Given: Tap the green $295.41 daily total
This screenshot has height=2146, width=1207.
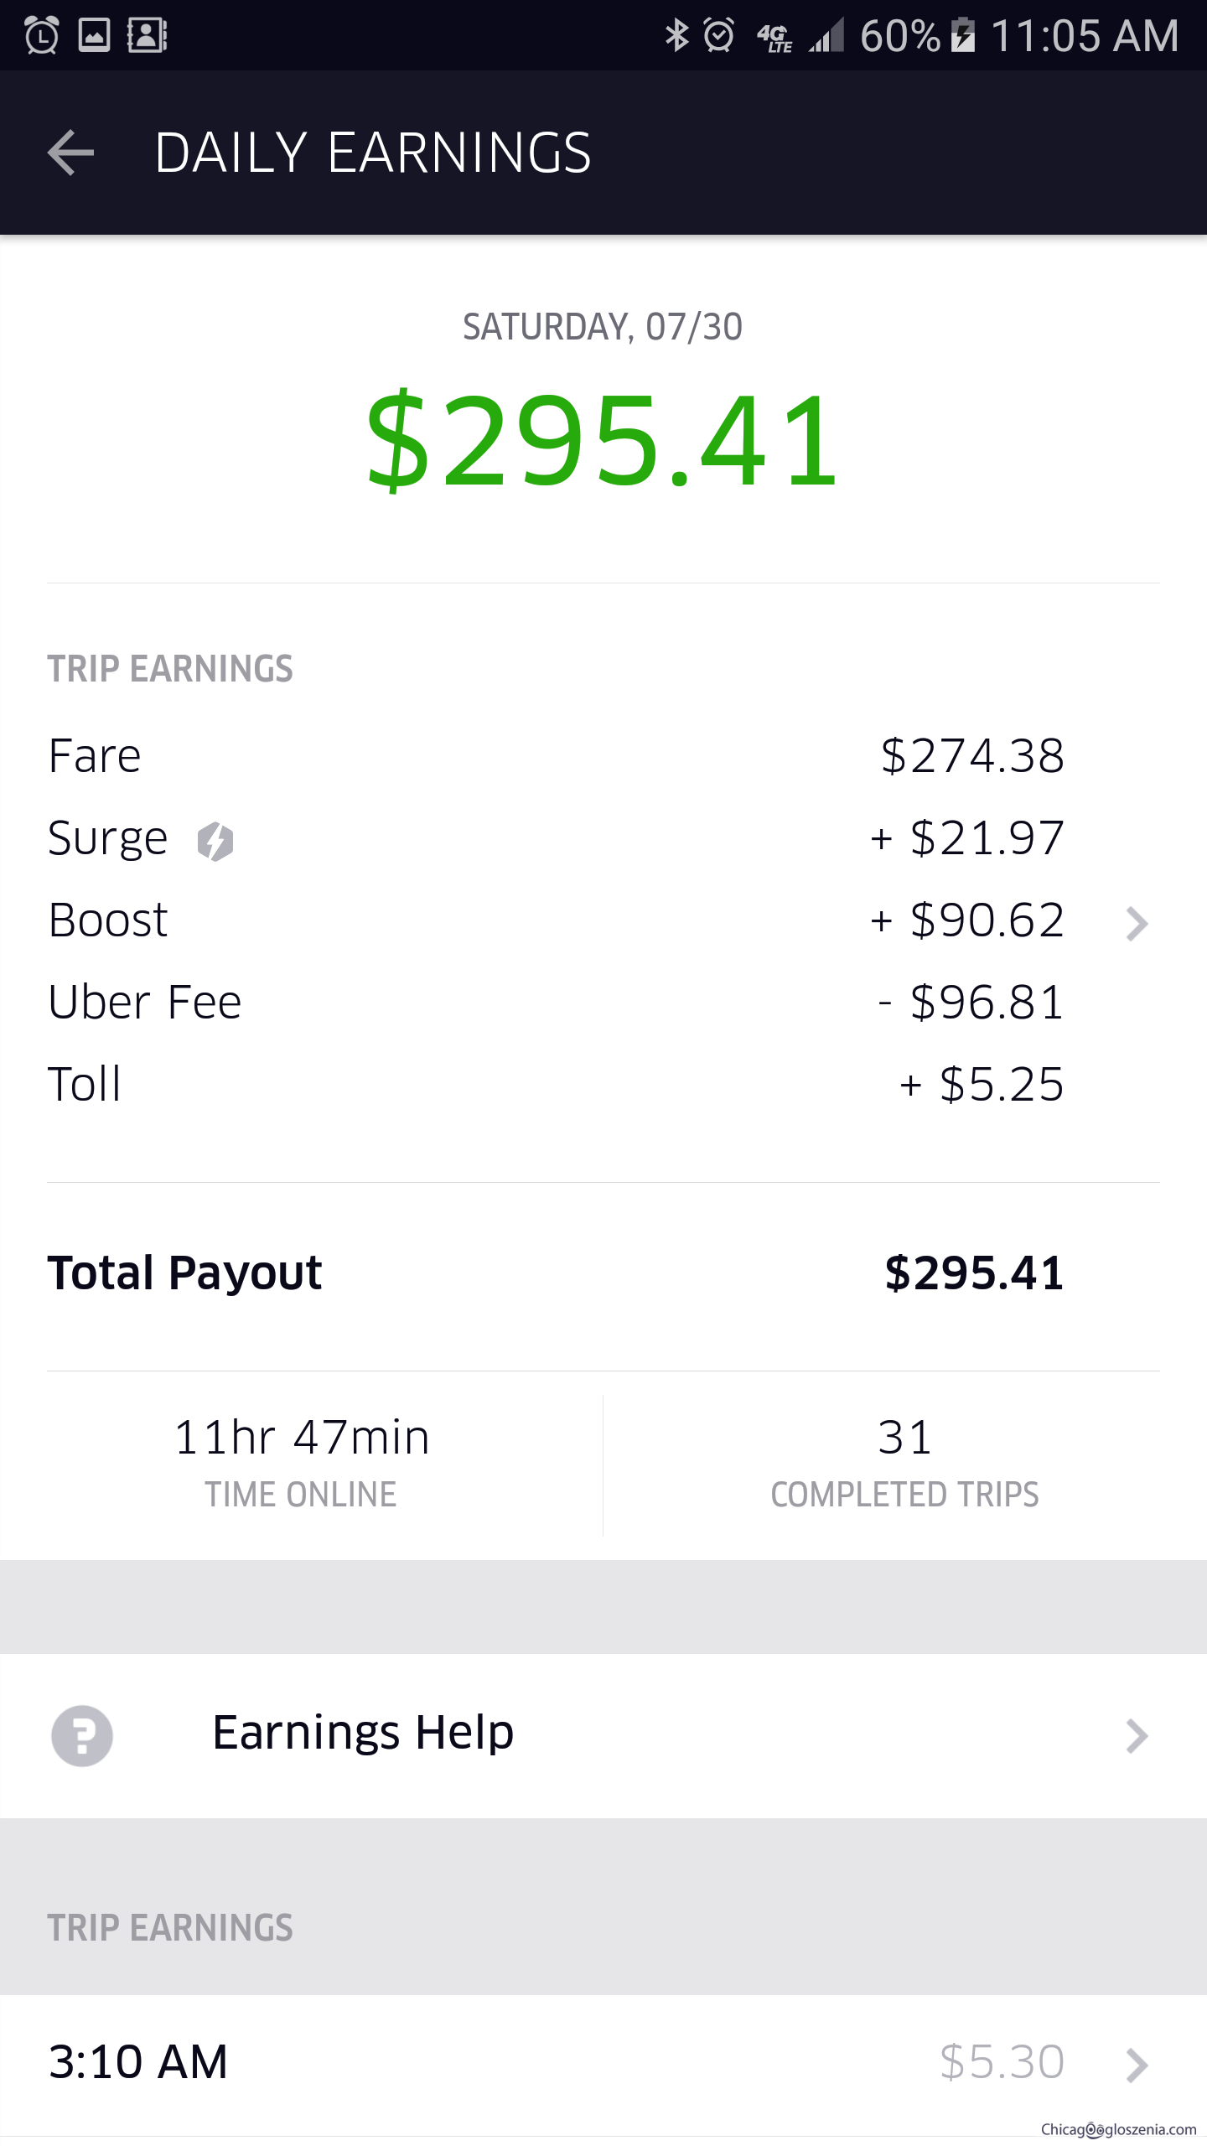Looking at the screenshot, I should tap(603, 441).
